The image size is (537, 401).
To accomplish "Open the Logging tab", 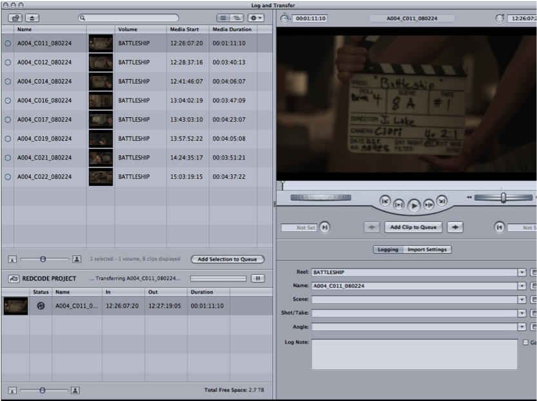I will (388, 250).
